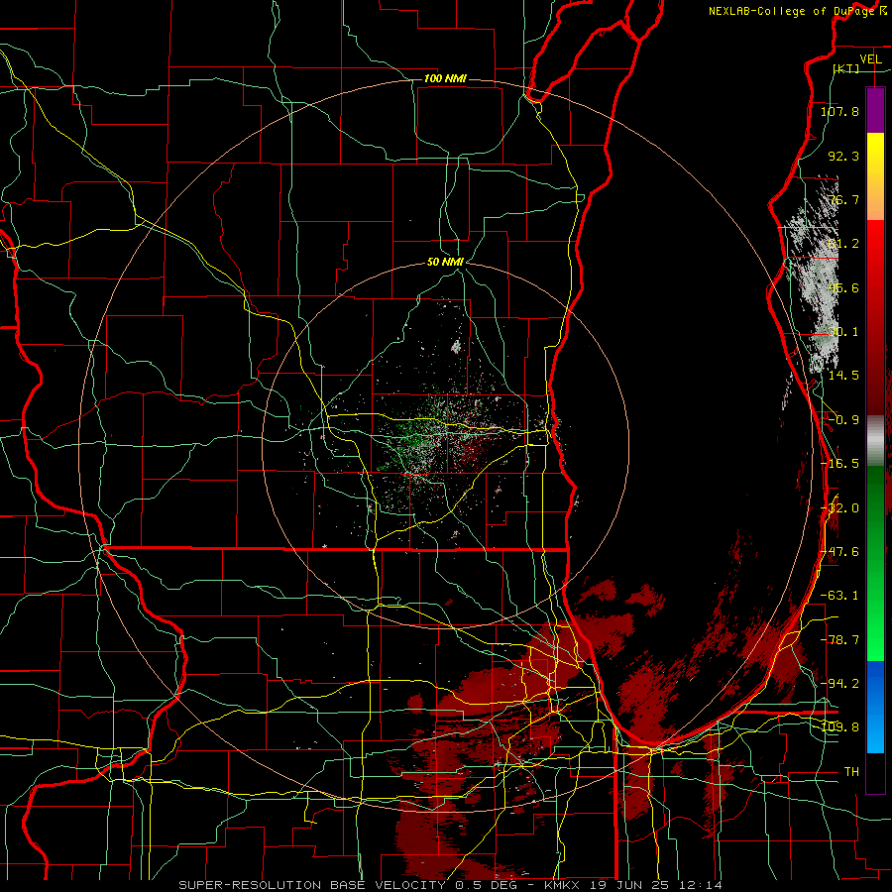Select the -78.7 velocity legend value

(x=839, y=640)
